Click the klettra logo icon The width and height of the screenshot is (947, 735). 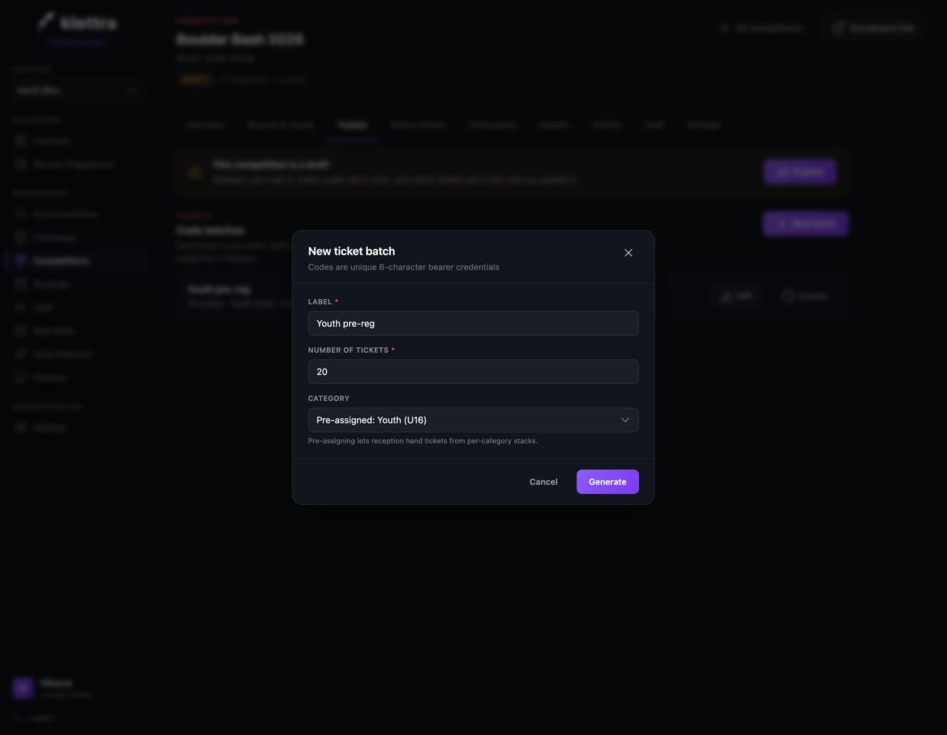click(x=46, y=22)
